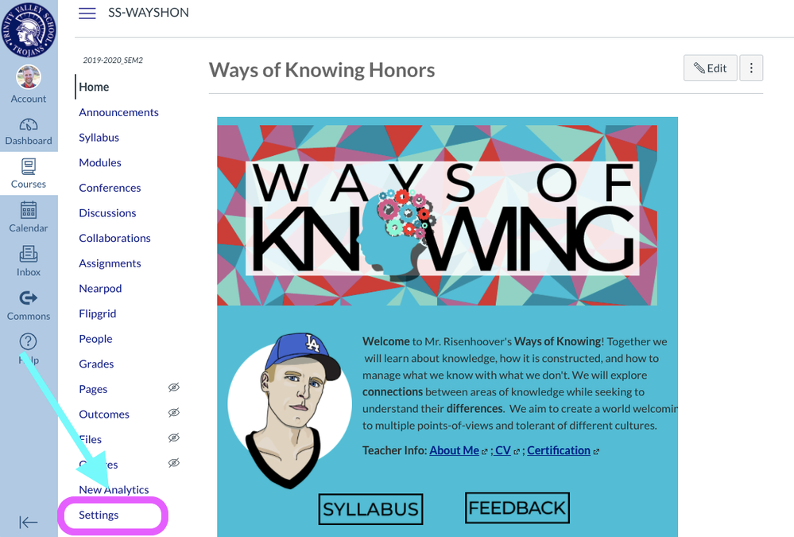Click the Trinity Valley School logo
This screenshot has width=794, height=537.
point(29,29)
